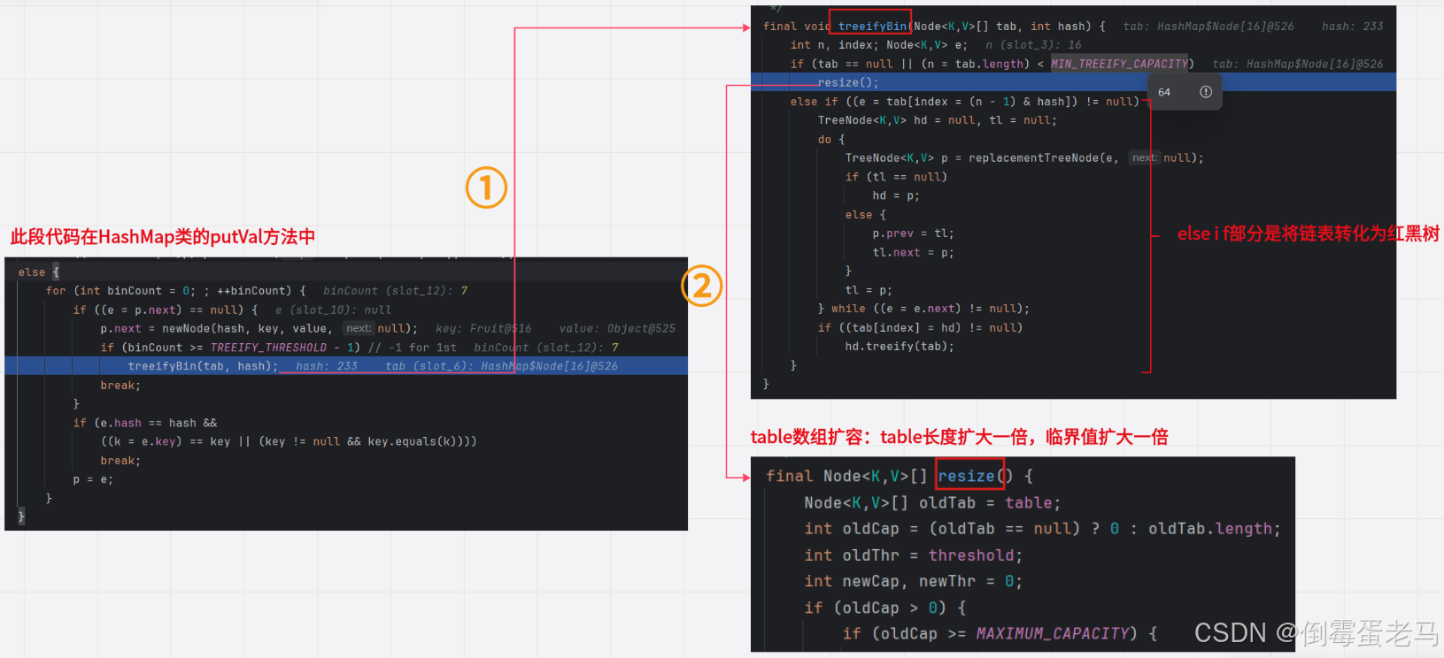Click the do { line
This screenshot has width=1444, height=658.
click(x=831, y=140)
